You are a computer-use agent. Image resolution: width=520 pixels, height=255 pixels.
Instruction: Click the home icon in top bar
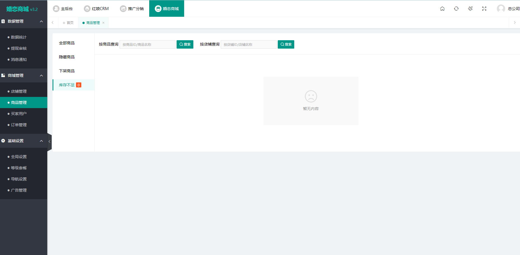pos(442,9)
